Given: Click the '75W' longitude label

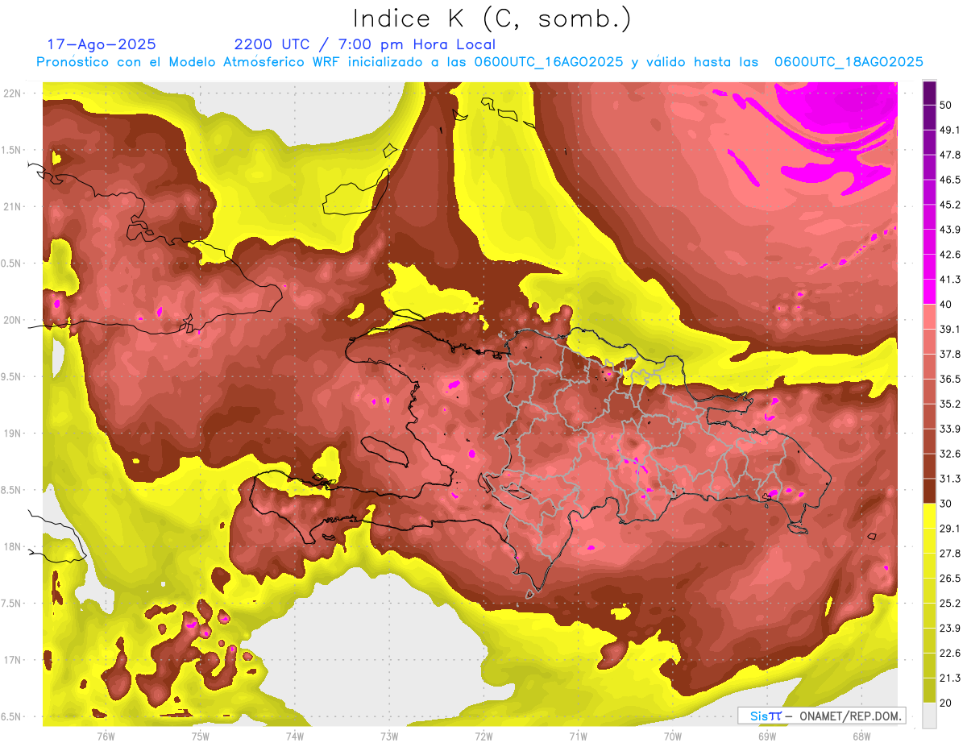Looking at the screenshot, I should 200,736.
